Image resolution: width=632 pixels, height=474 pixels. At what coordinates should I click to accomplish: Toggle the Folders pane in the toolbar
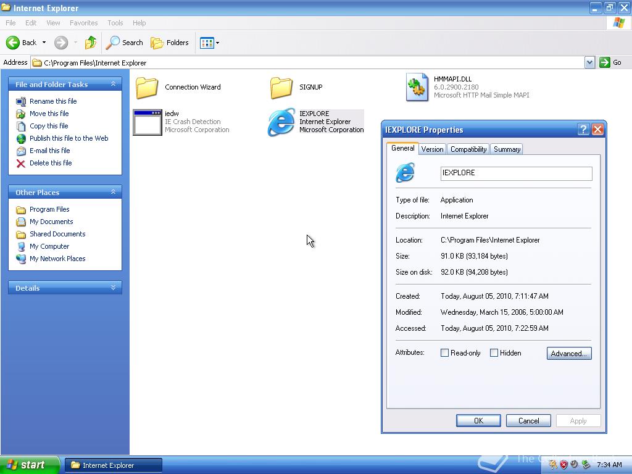point(169,43)
